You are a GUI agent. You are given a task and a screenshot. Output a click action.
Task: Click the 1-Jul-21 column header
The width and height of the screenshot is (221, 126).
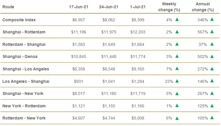(138, 7)
